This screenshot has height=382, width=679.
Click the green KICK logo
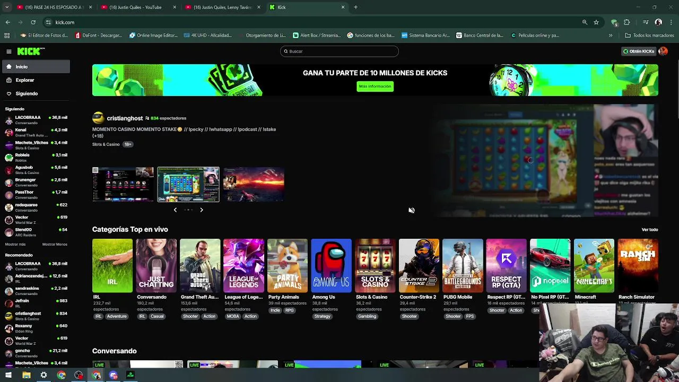(x=31, y=51)
